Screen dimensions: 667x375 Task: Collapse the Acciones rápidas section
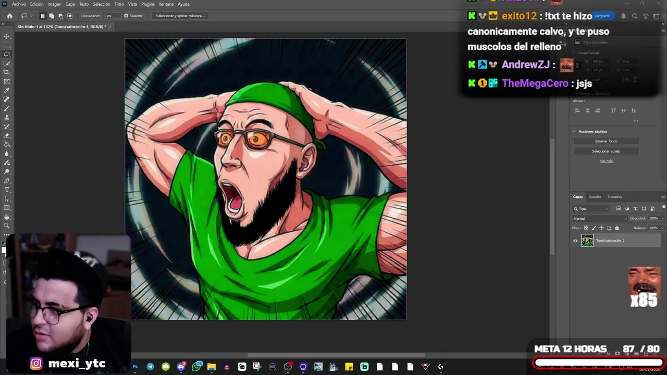(x=574, y=131)
